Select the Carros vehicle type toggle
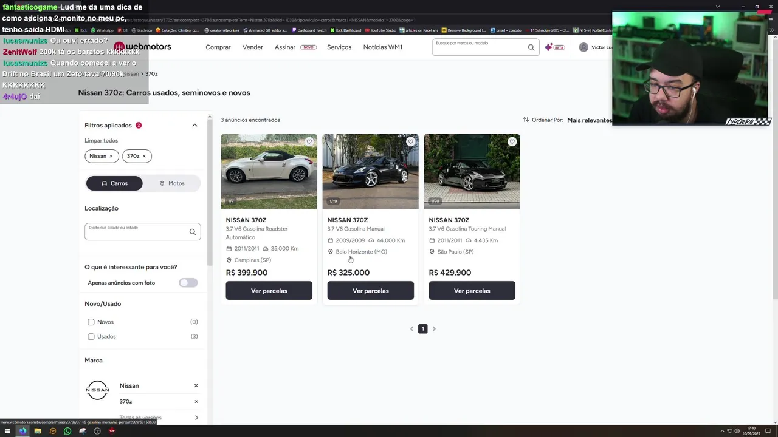The height and width of the screenshot is (437, 778). click(x=114, y=183)
